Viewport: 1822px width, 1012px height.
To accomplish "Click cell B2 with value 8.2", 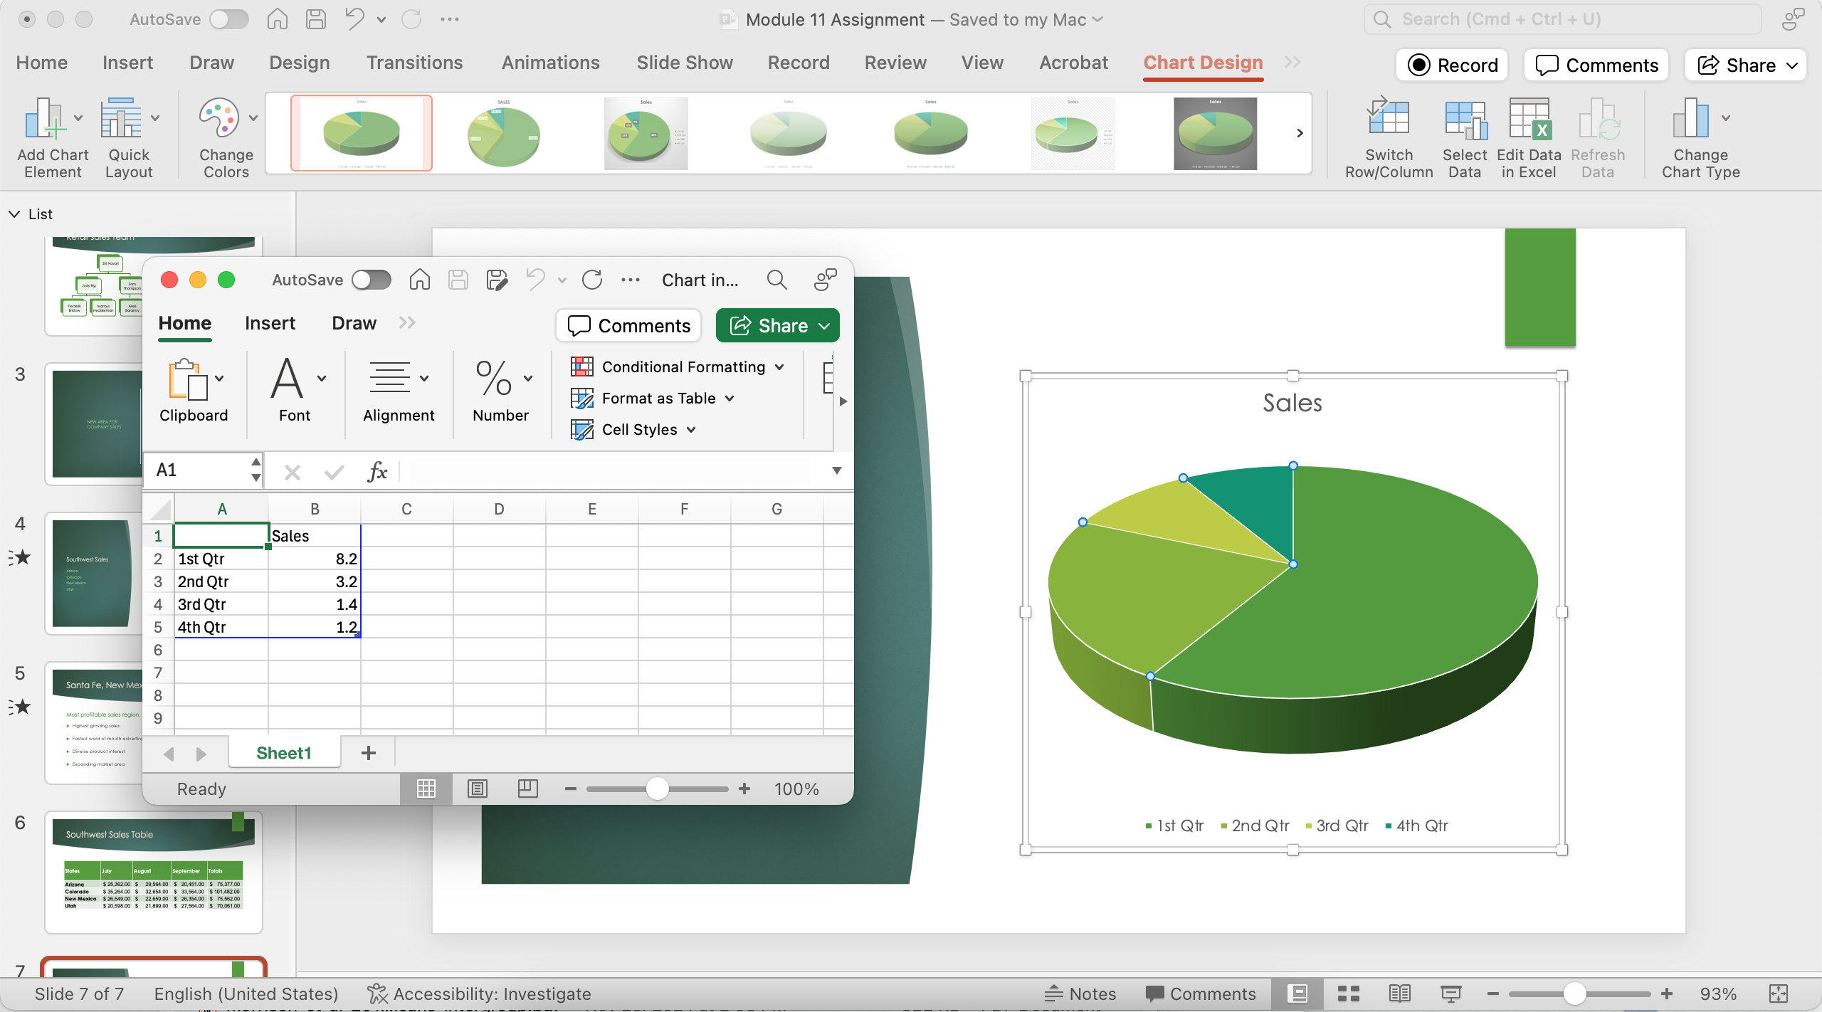I will [315, 559].
